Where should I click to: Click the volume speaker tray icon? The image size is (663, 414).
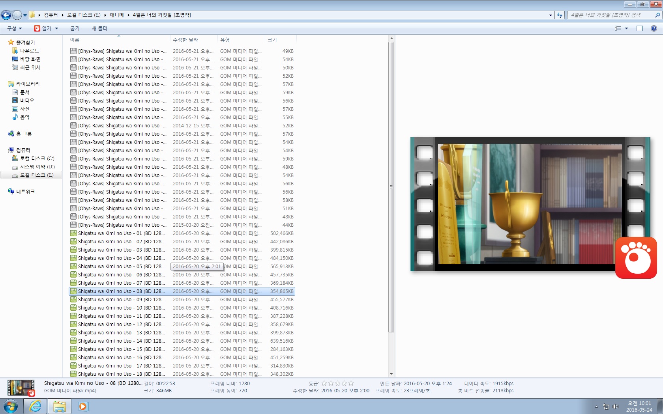[x=615, y=407]
